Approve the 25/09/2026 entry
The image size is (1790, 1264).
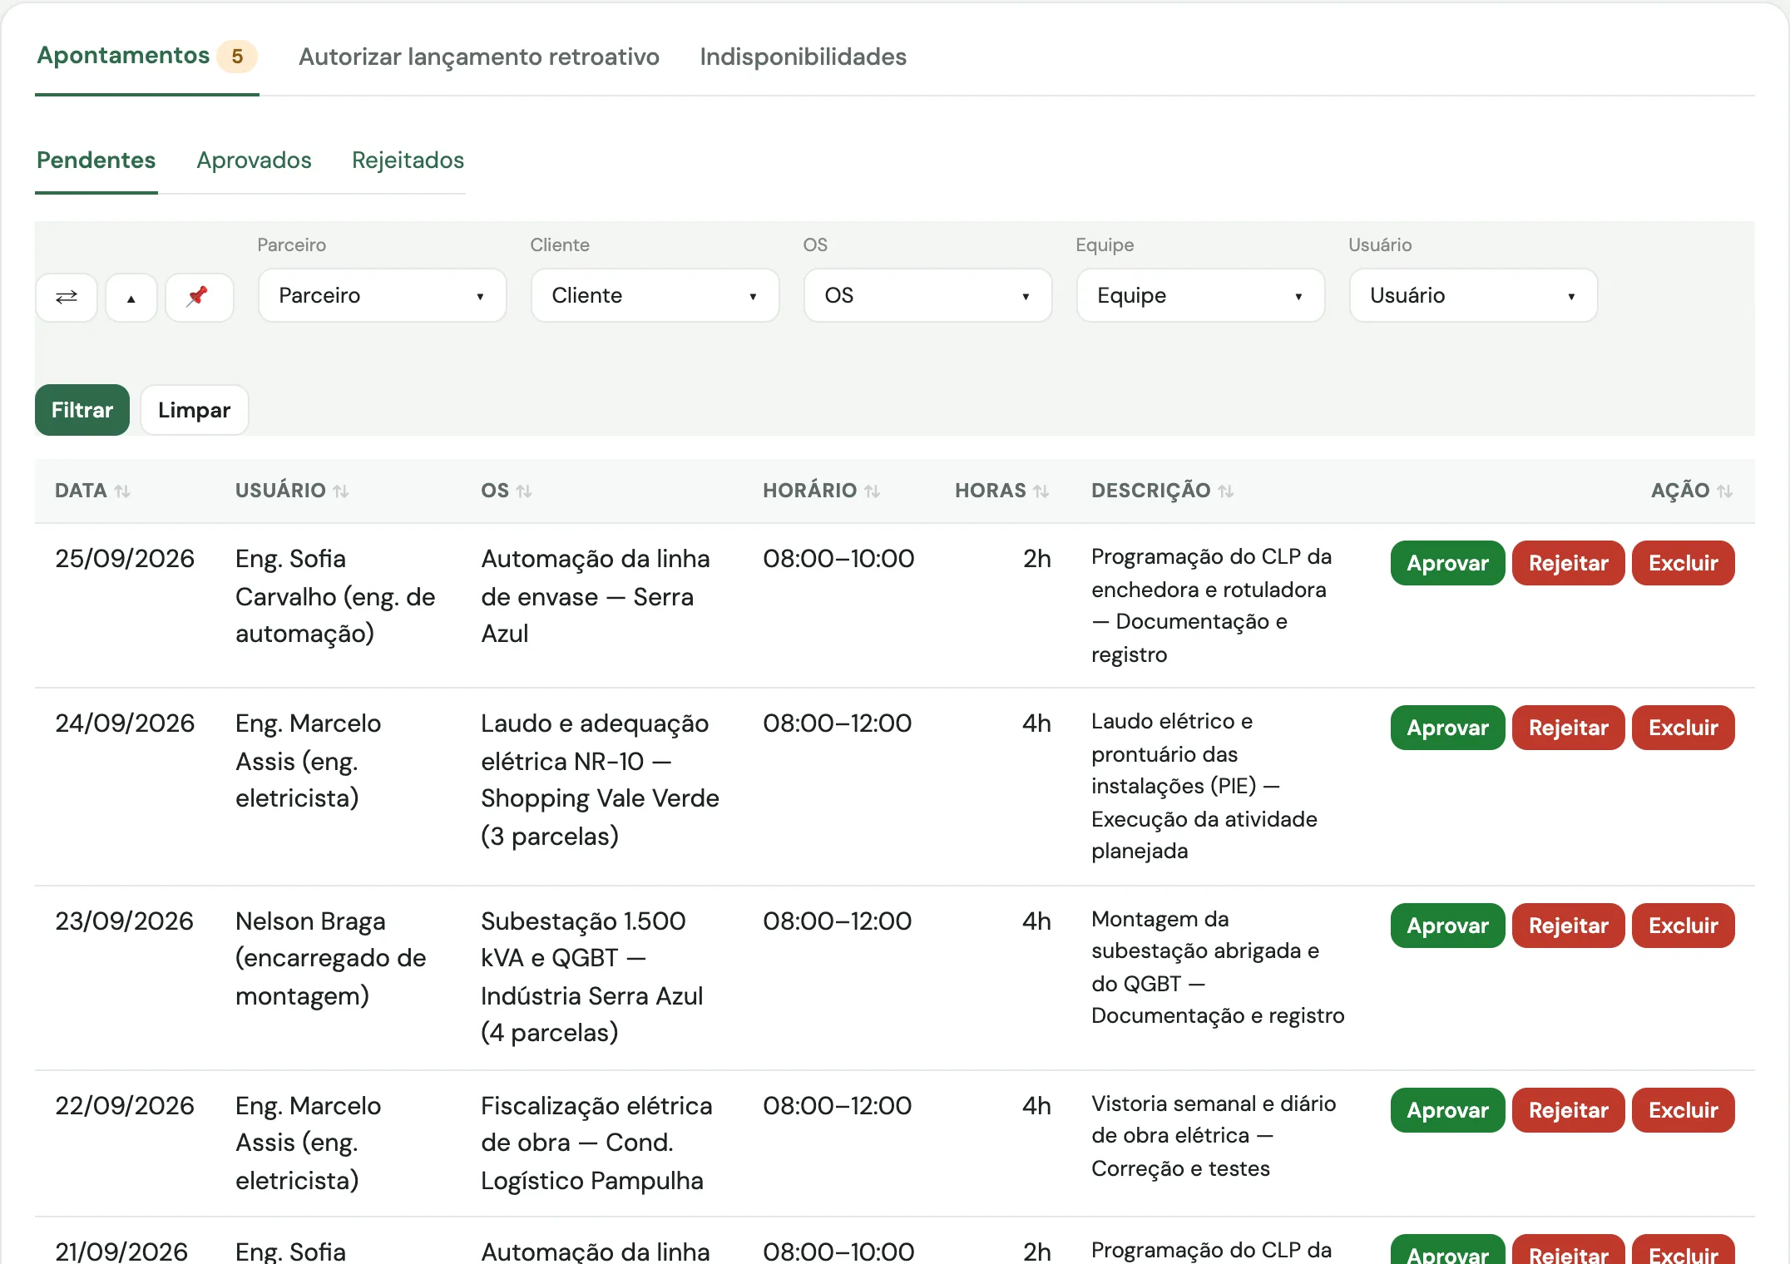(x=1447, y=563)
